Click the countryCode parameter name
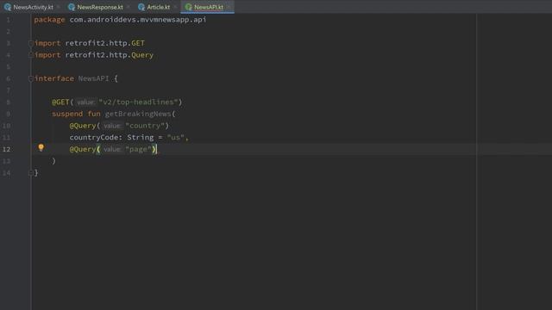The image size is (552, 310). click(x=94, y=138)
